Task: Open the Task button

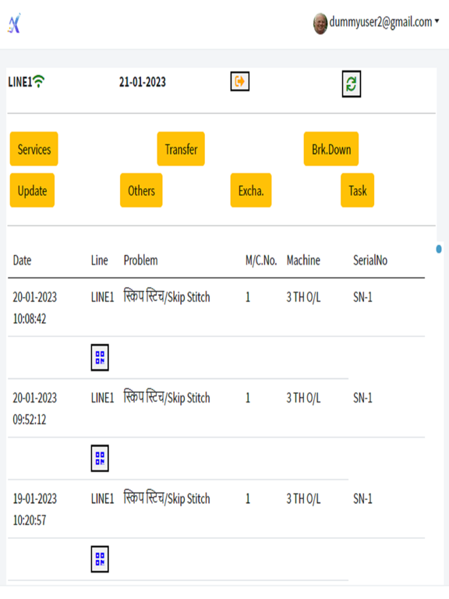Action: coord(357,190)
